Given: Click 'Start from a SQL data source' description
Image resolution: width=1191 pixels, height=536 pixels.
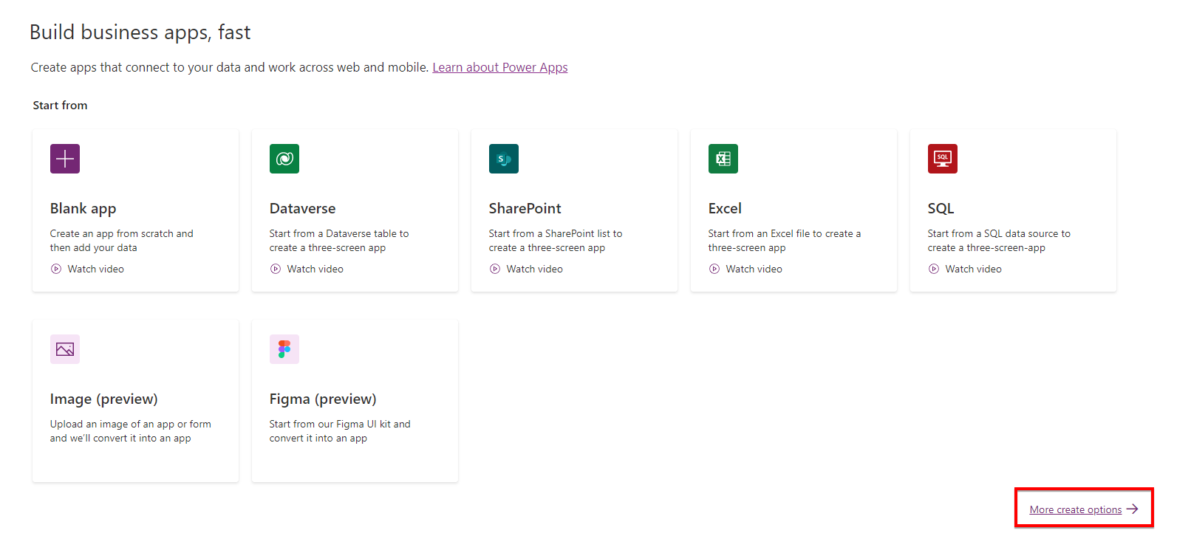Looking at the screenshot, I should tap(999, 241).
